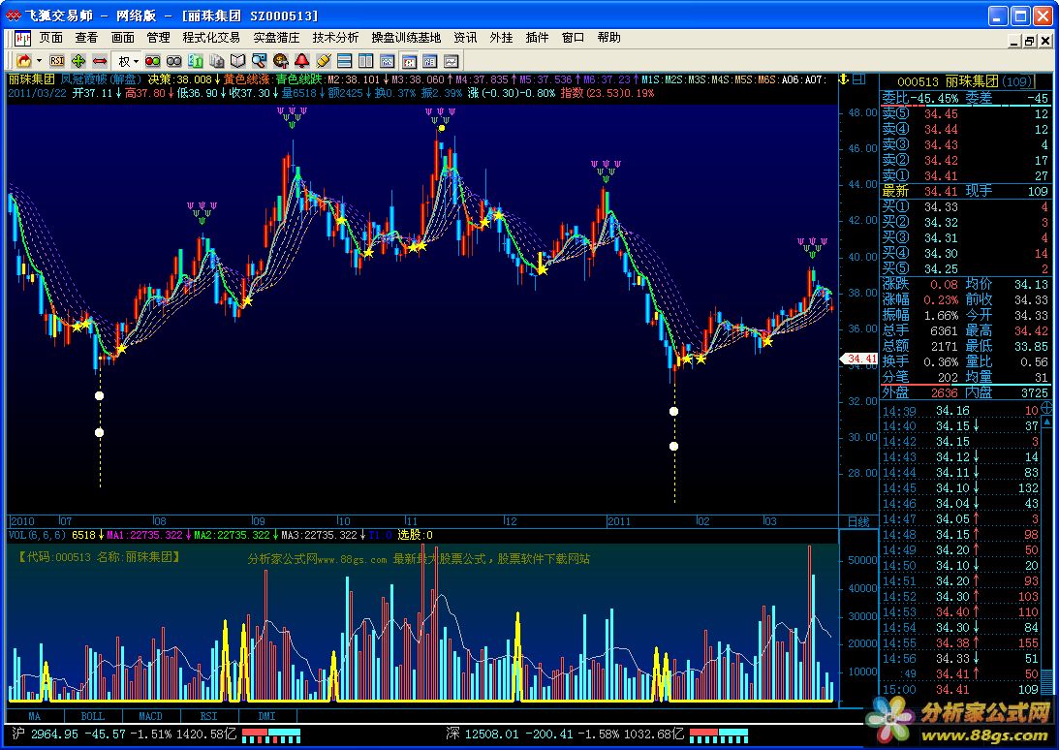Click the yellow anchor icon above price axis

point(844,79)
